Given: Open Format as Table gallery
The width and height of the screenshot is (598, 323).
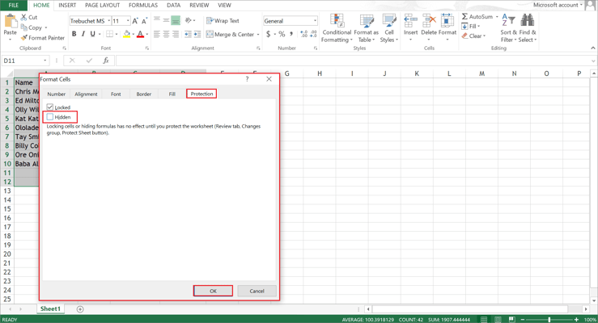Looking at the screenshot, I should coord(366,28).
